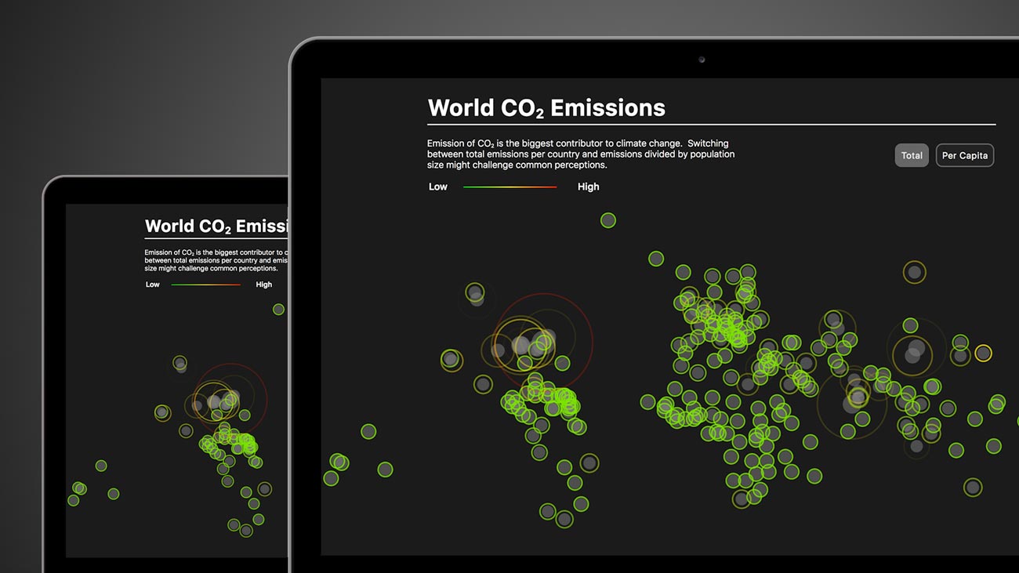1019x573 pixels.
Task: Click the lowest bubble at South America's tip on laptop
Action: 564,519
